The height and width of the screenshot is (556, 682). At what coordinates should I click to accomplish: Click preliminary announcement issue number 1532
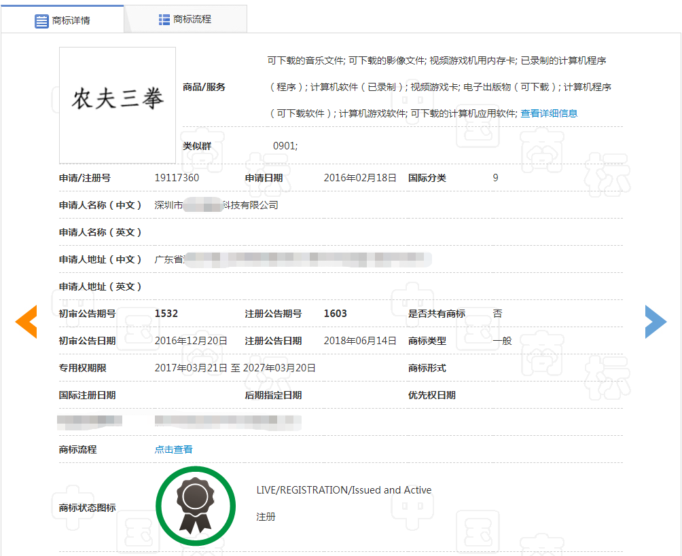(166, 314)
